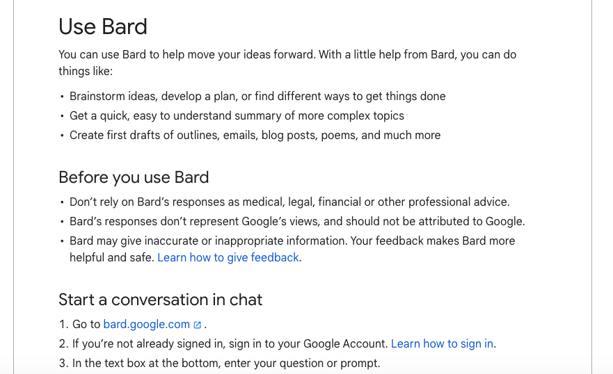Click the "Start a conversation in chat" heading
The height and width of the screenshot is (374, 613).
[160, 300]
